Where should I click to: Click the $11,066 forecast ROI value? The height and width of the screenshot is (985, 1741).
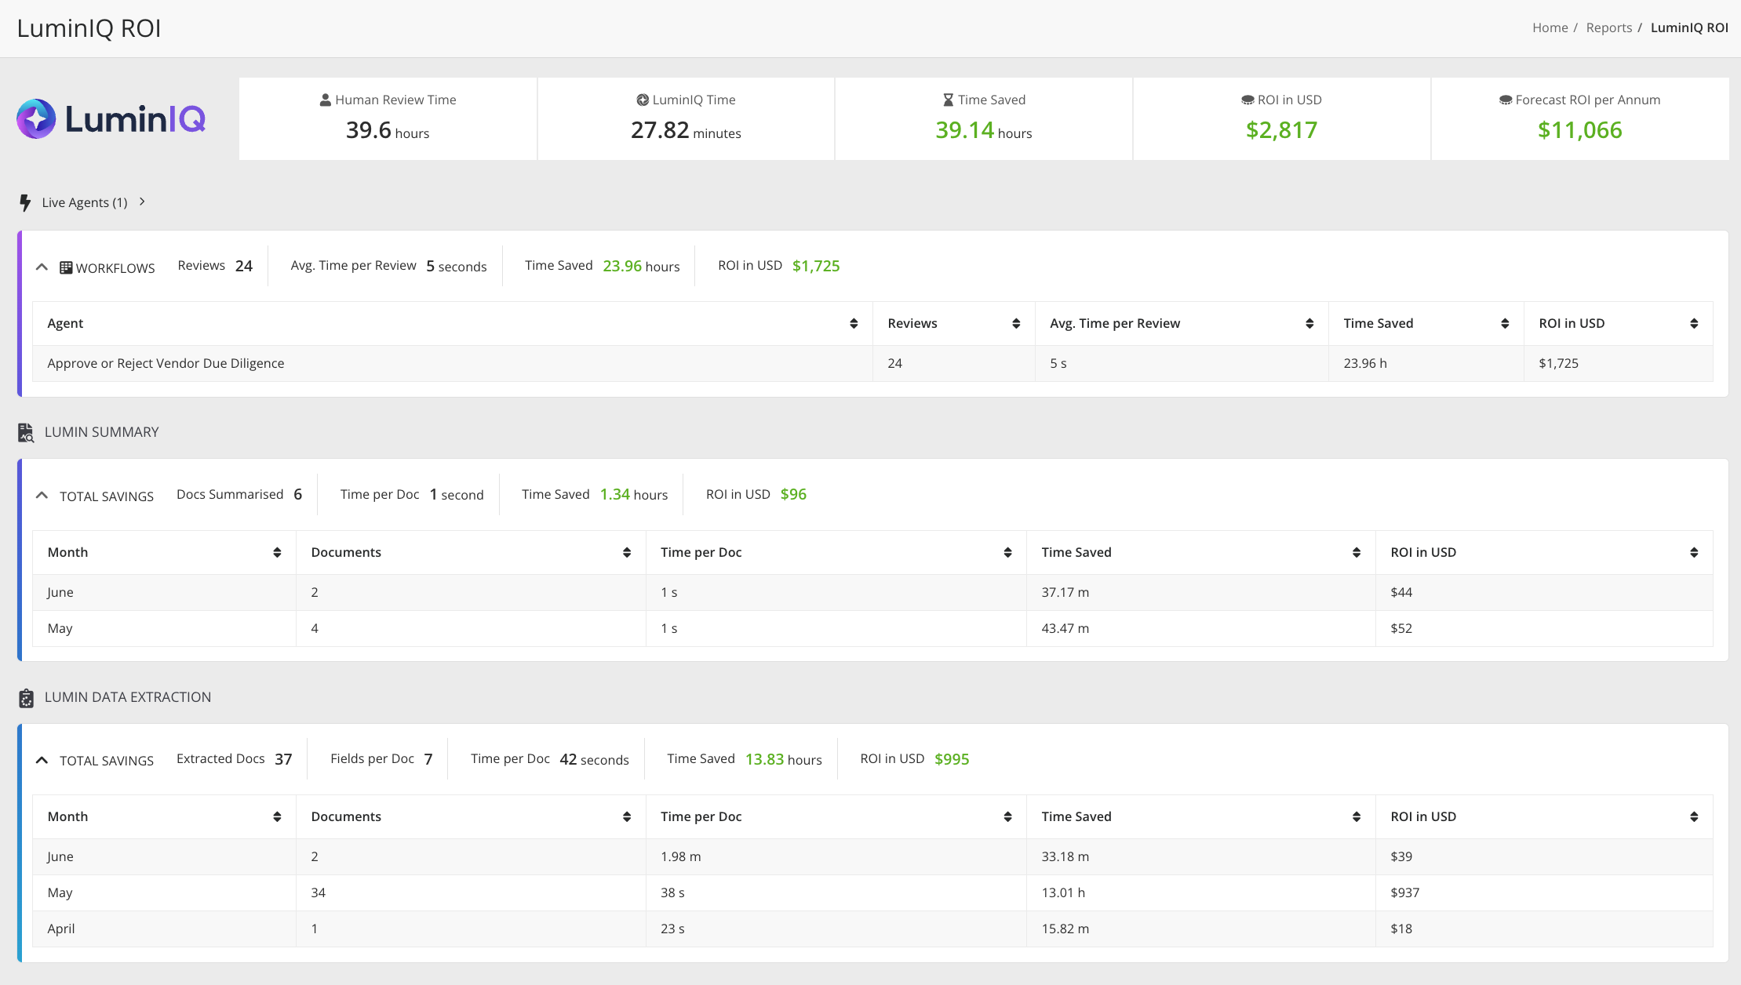click(1579, 130)
